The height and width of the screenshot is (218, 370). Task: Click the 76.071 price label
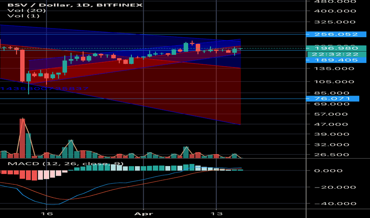point(332,99)
